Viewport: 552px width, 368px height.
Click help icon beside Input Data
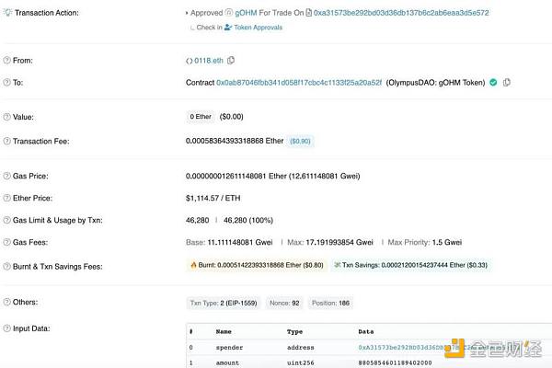pyautogui.click(x=6, y=328)
